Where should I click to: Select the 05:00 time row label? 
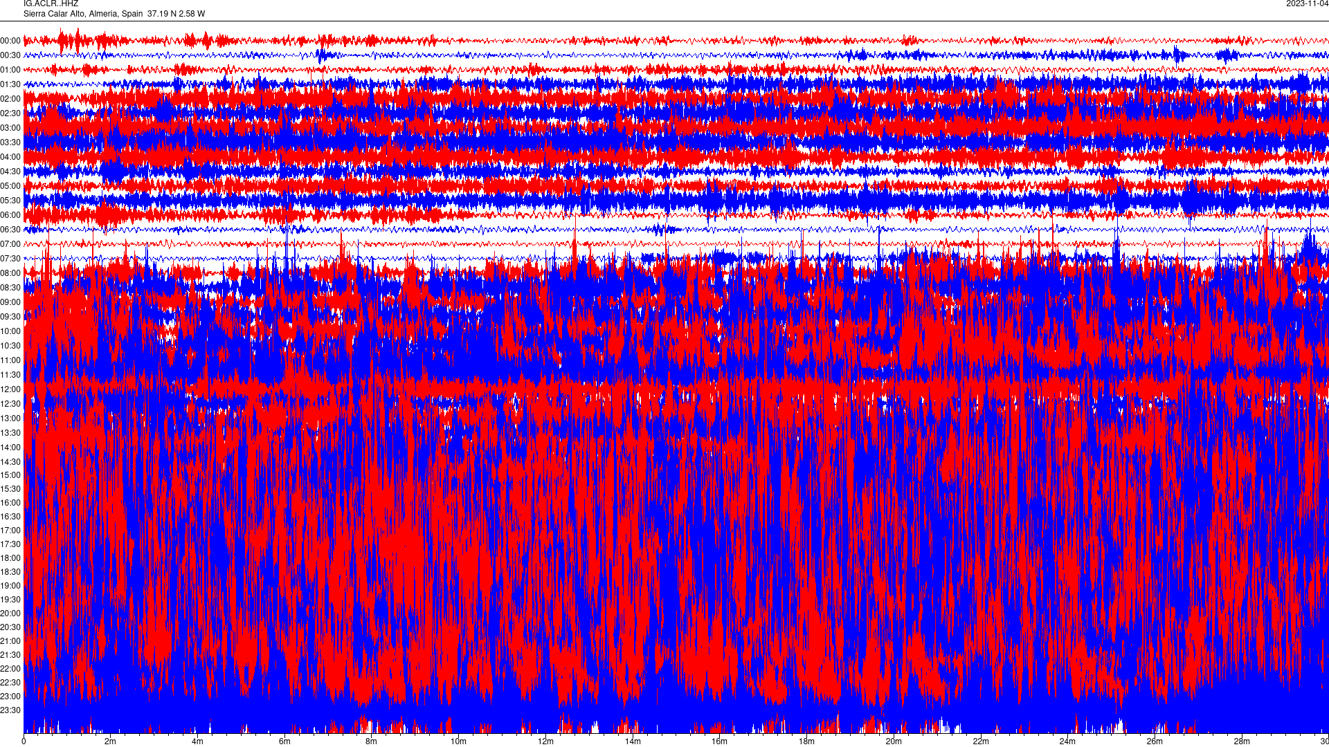pyautogui.click(x=10, y=186)
